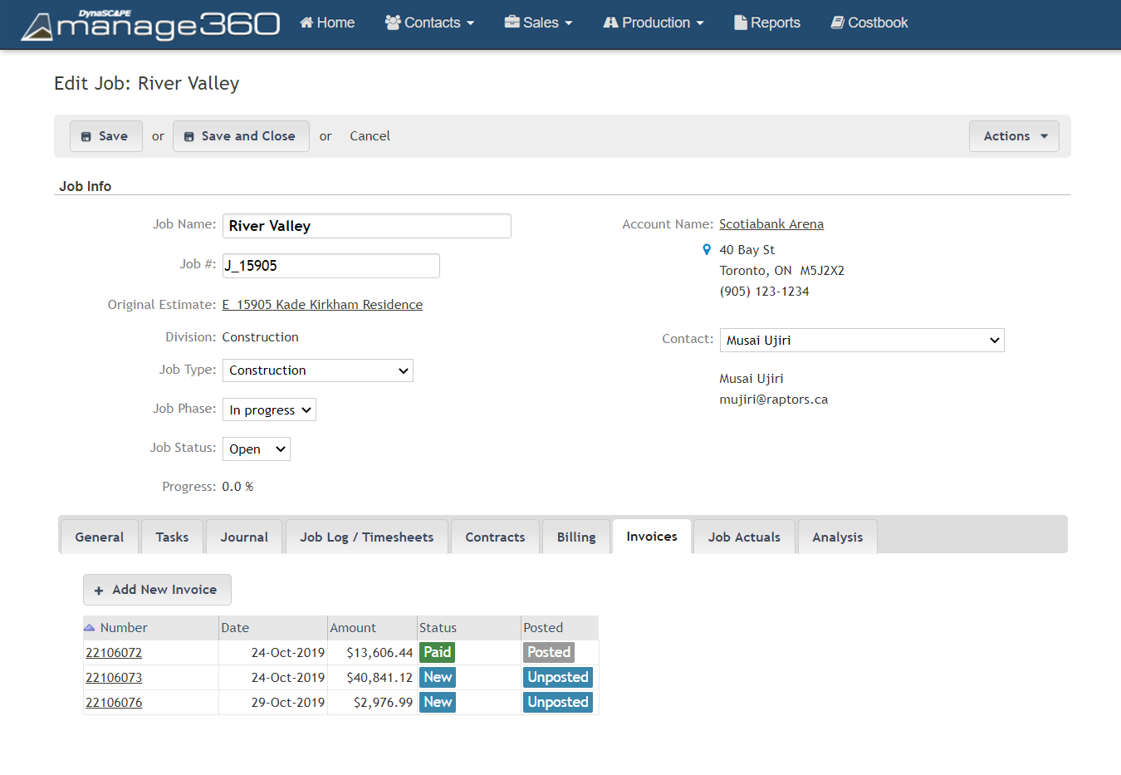1121x775 pixels.
Task: Open the Job Status dropdown
Action: (x=256, y=449)
